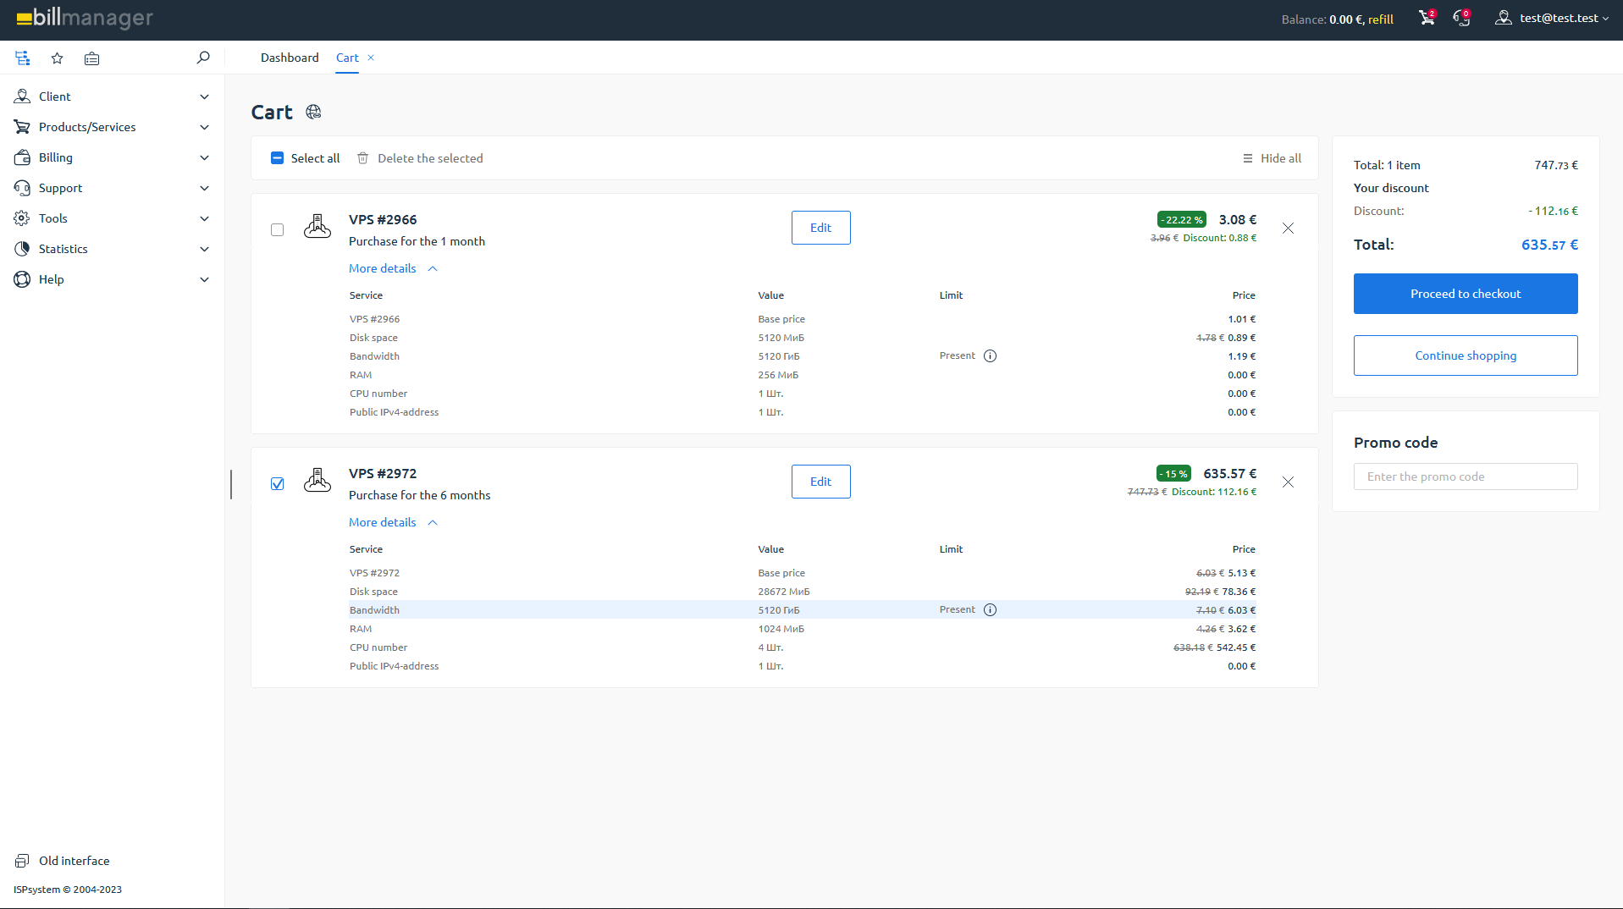Image resolution: width=1623 pixels, height=909 pixels.
Task: Check the VPS #2966 checkbox
Action: tap(277, 229)
